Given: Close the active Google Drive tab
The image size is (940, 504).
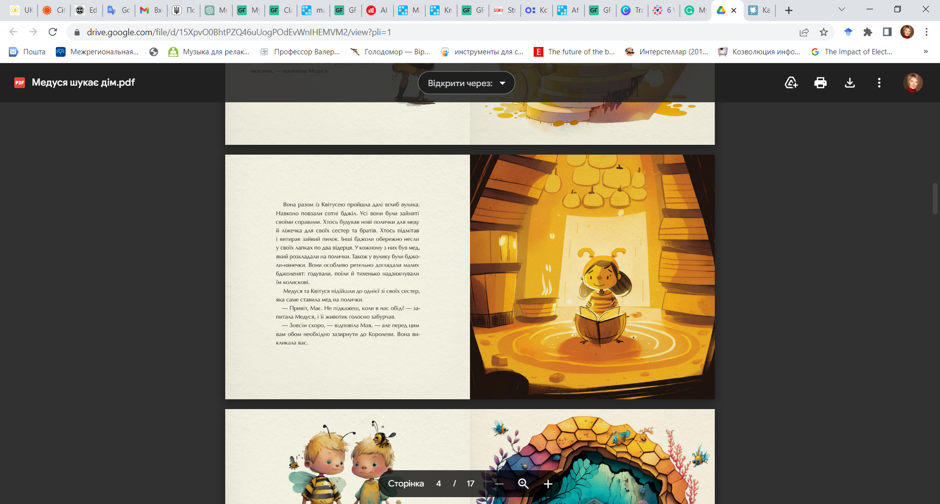Looking at the screenshot, I should tap(734, 10).
